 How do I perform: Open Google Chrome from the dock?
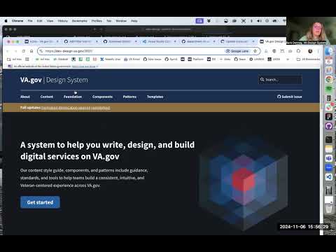pos(329,80)
